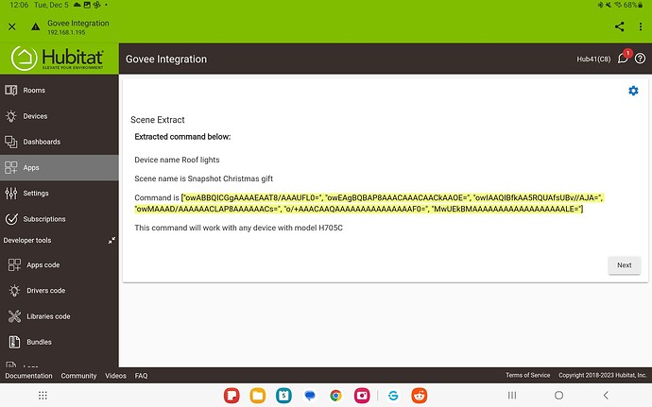The image size is (652, 407).
Task: Click the Bundles icon
Action: click(x=14, y=342)
